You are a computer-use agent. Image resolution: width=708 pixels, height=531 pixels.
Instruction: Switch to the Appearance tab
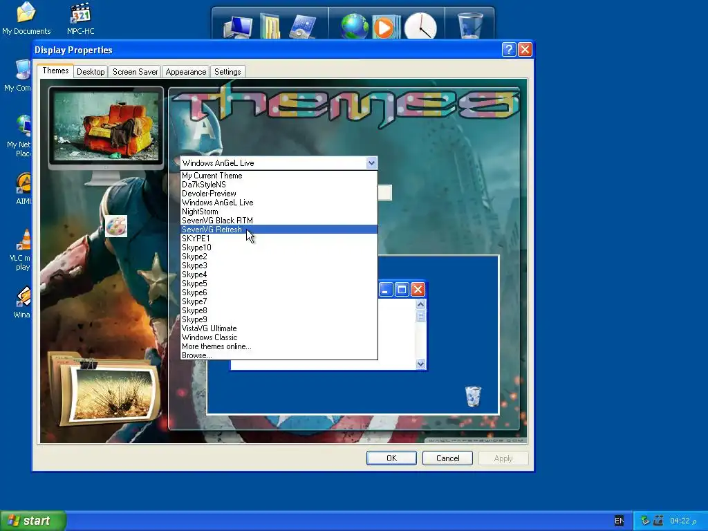tap(185, 72)
